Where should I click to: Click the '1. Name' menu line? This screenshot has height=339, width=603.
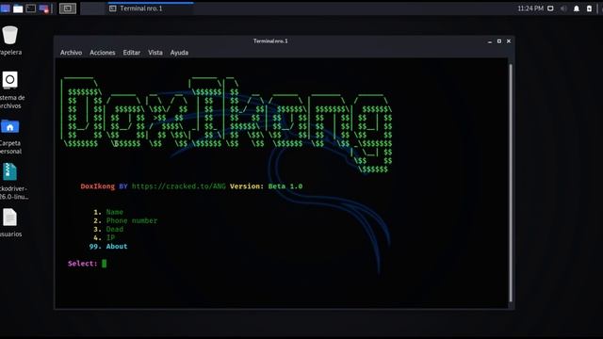108,212
